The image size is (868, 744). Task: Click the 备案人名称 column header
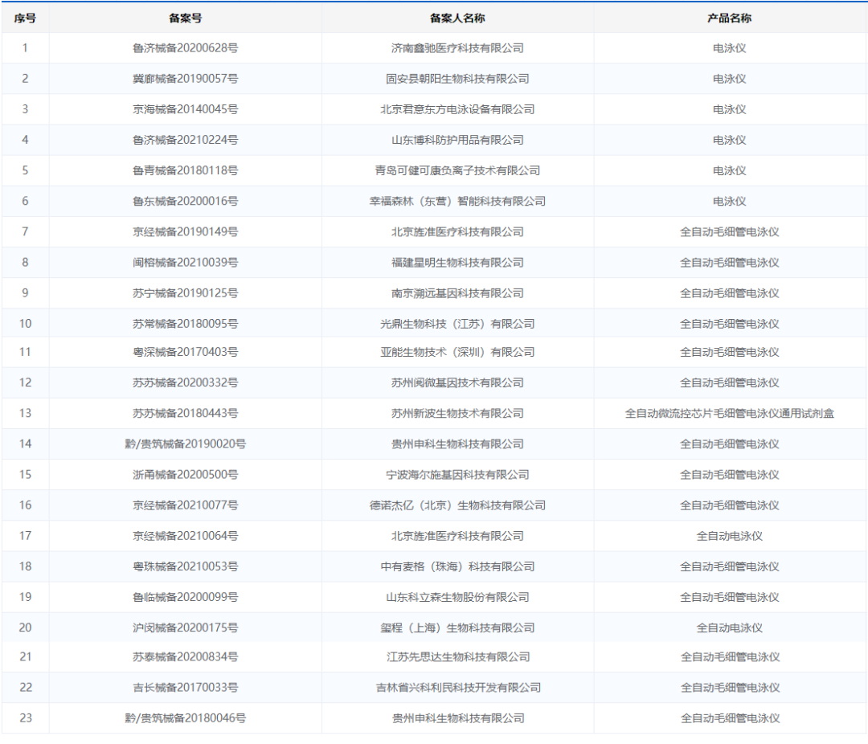click(457, 18)
